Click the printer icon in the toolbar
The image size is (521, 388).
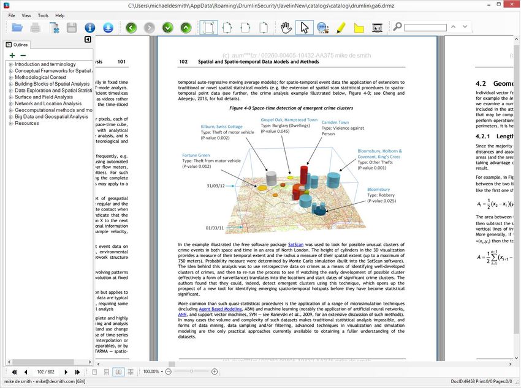click(35, 28)
